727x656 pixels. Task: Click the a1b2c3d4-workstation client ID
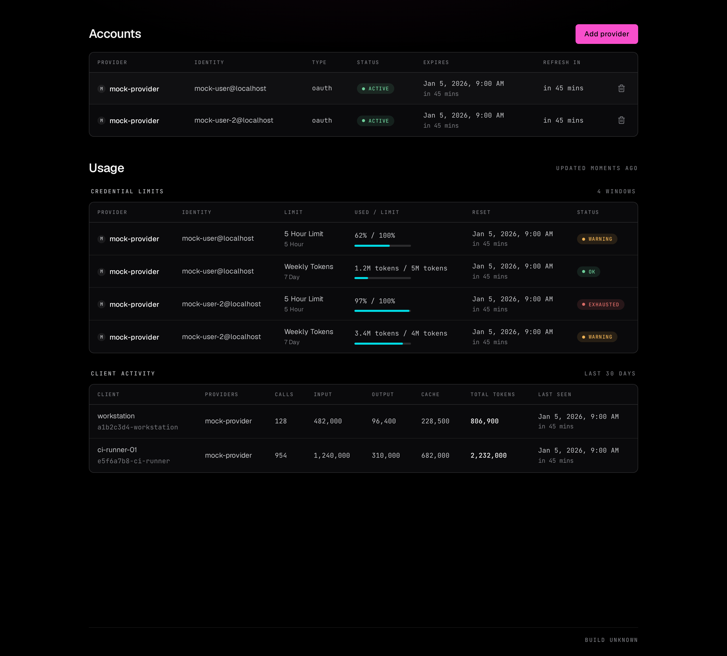coord(137,427)
